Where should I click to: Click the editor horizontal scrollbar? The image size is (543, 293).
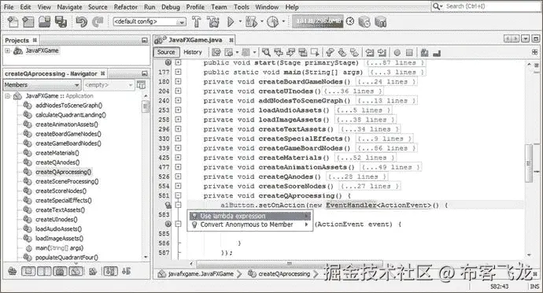(289, 264)
